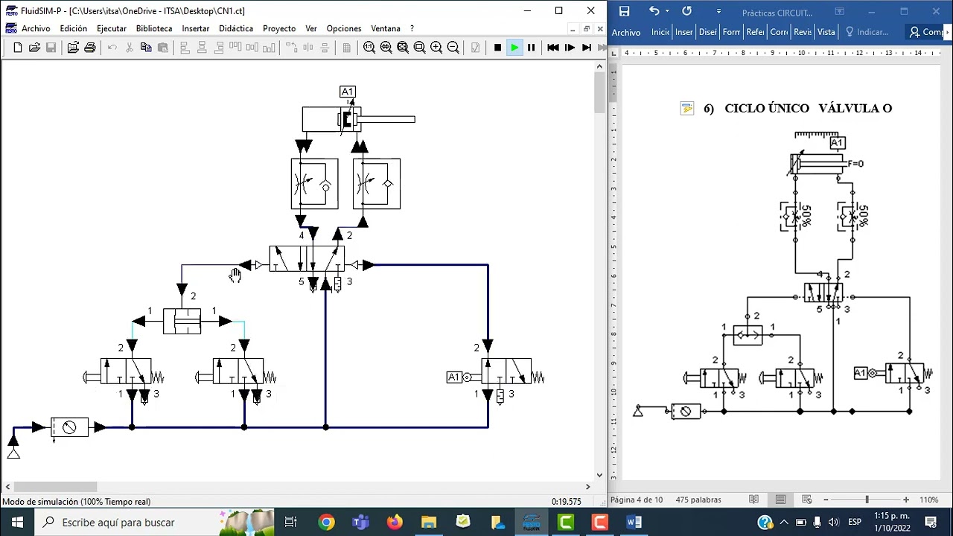
Task: Switch Word to Read Mode view icon
Action: point(754,500)
